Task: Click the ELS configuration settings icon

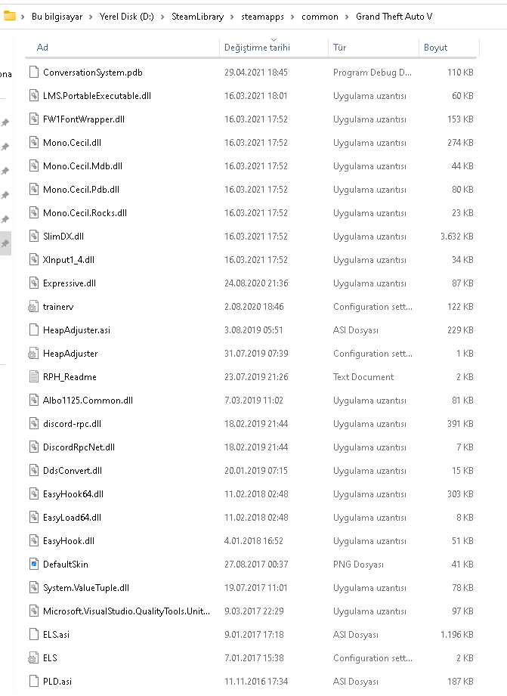Action: [33, 657]
